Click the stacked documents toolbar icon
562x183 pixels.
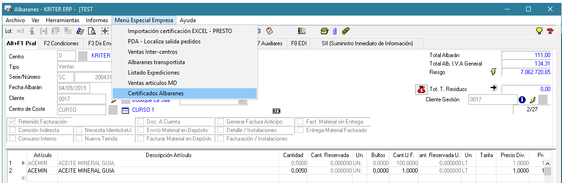tap(56, 31)
